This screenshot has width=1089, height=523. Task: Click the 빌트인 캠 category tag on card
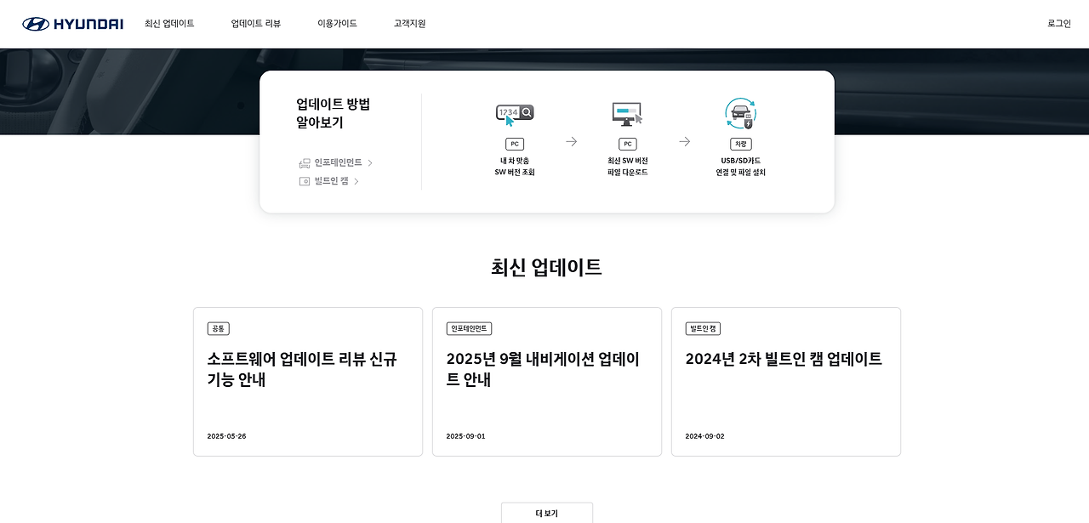(x=703, y=329)
